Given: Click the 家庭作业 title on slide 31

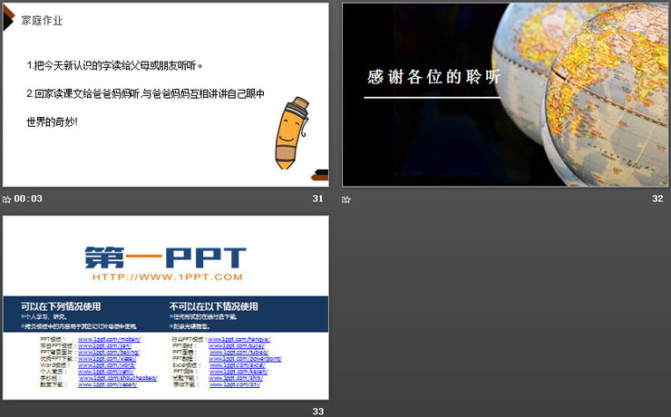Looking at the screenshot, I should point(42,21).
